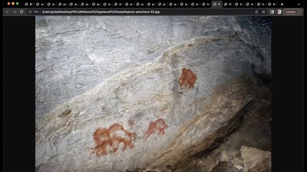Open the three-dot menu beside Update

click(299, 12)
